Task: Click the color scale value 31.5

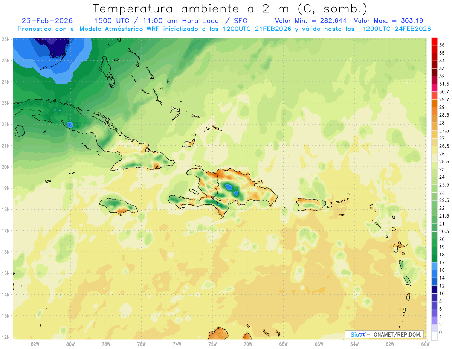Action: [x=444, y=84]
